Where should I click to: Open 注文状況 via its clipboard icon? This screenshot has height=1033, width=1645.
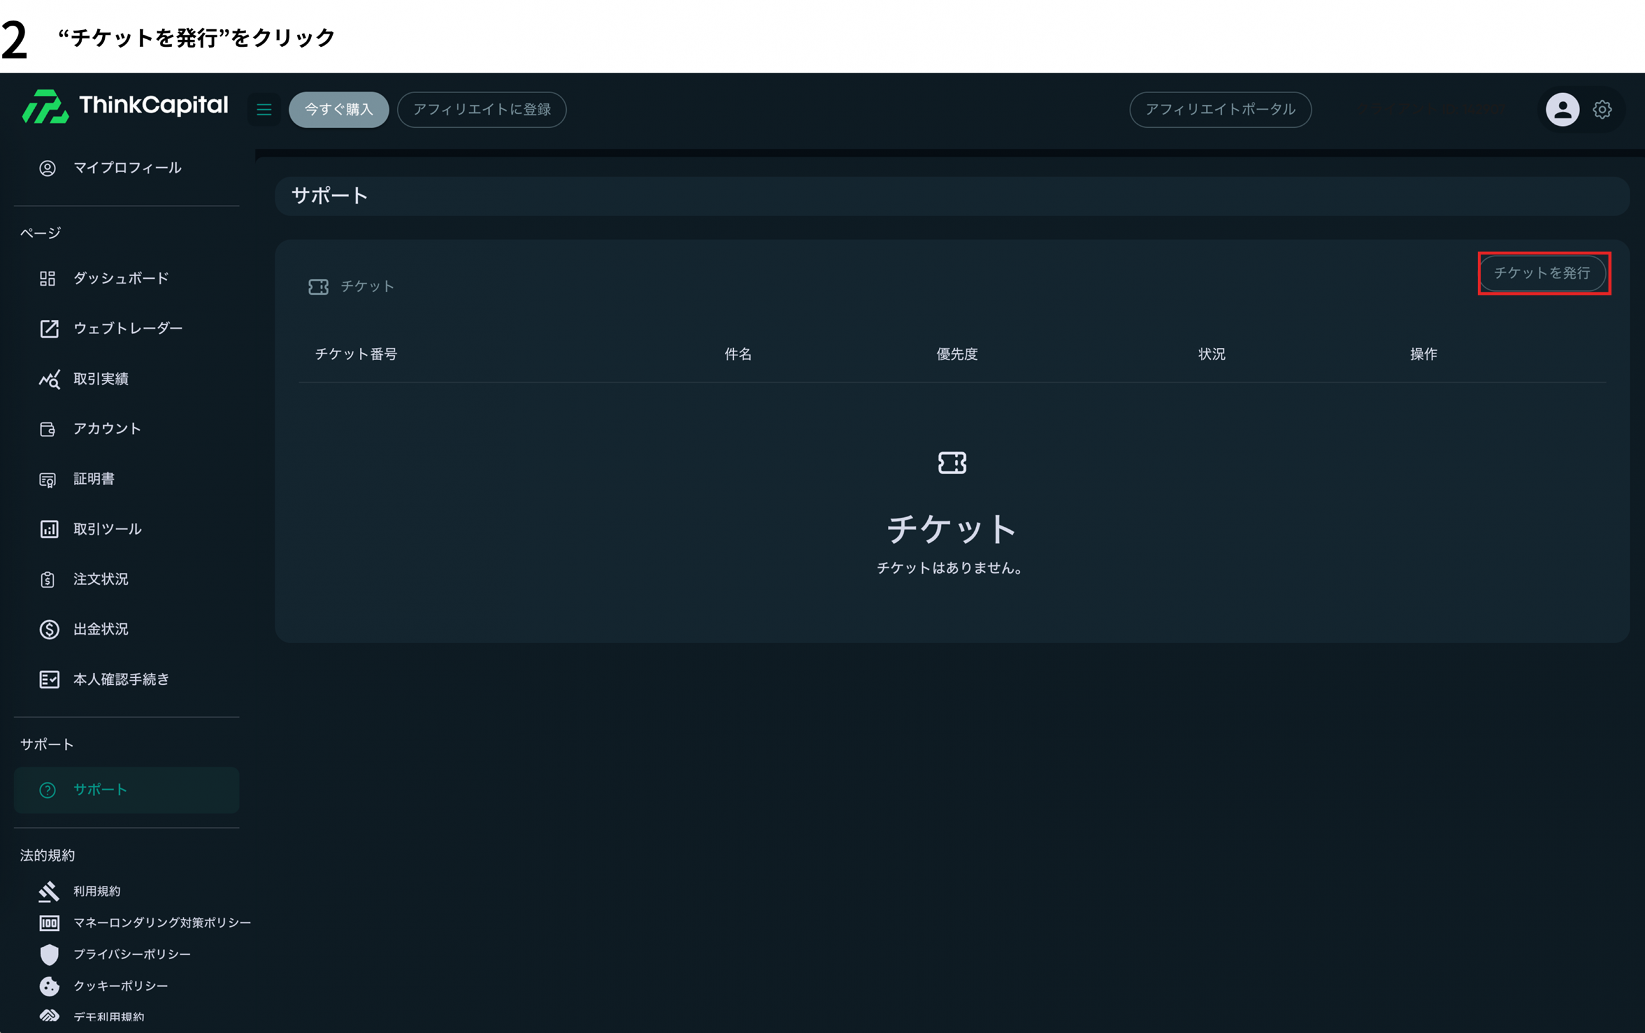48,578
